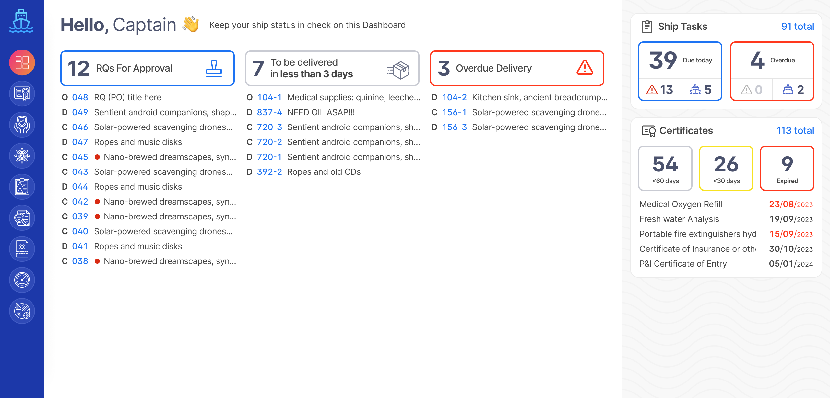This screenshot has height=398, width=830.
Task: Open the chart percent sidebar icon
Action: (22, 311)
